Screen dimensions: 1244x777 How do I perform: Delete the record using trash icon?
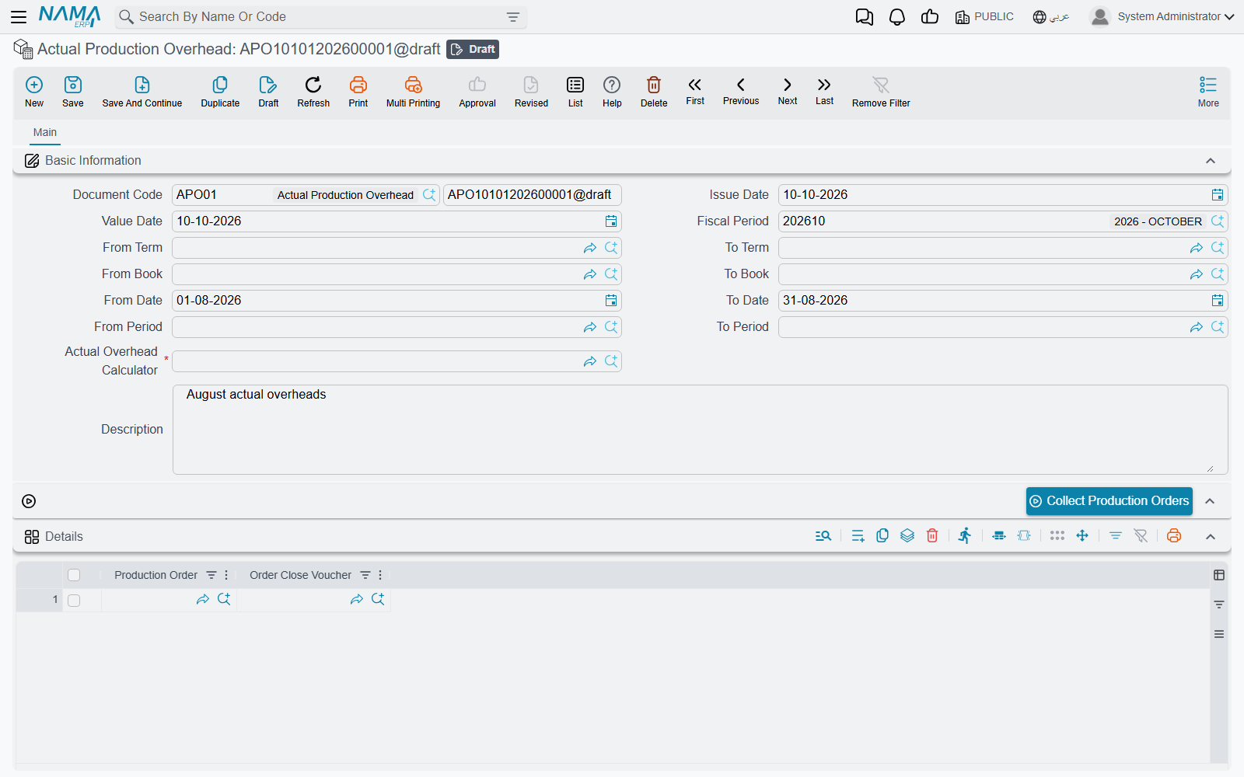(x=654, y=85)
